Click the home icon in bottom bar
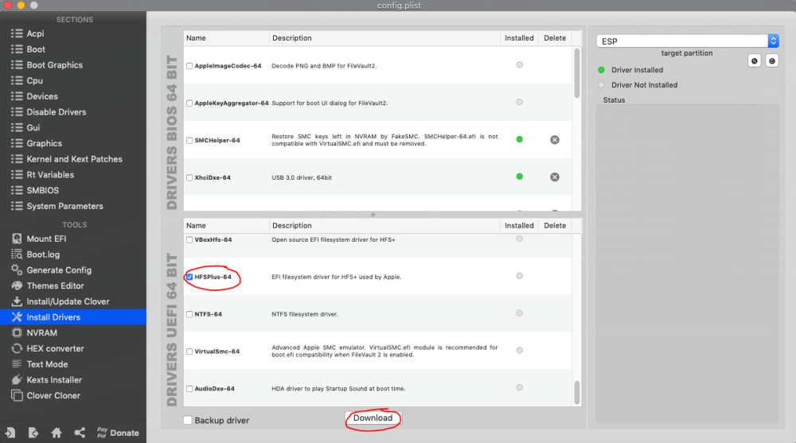Viewport: 796px width, 443px height. [x=57, y=433]
